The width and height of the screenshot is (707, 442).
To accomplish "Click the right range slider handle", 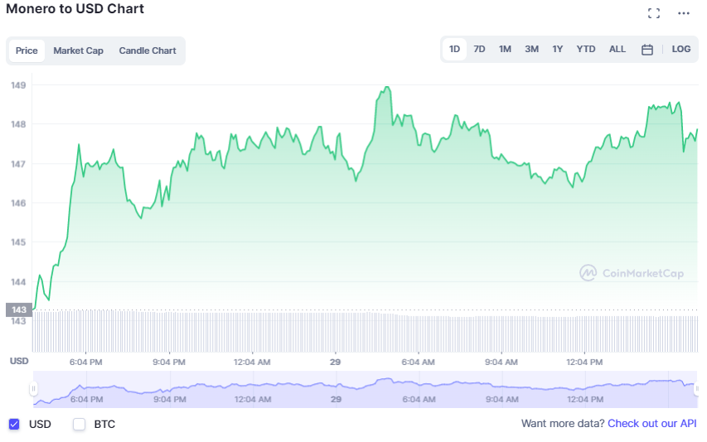I will 697,389.
